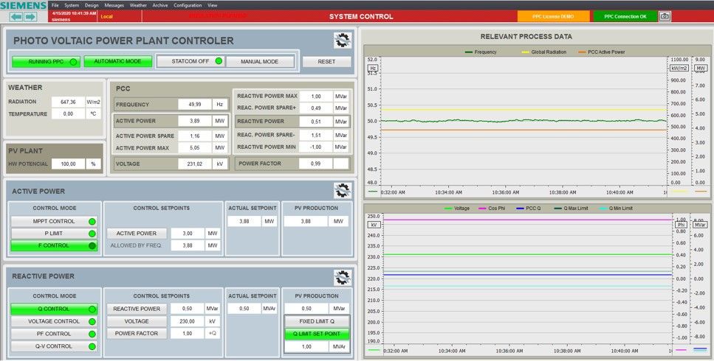Click the Q LIMIT SET POINT button
The height and width of the screenshot is (361, 714).
point(317,334)
